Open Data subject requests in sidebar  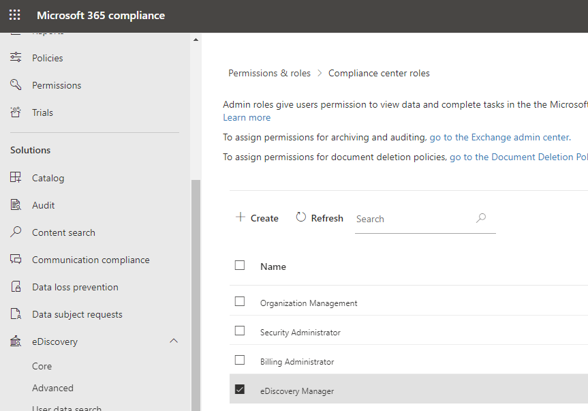coord(77,315)
